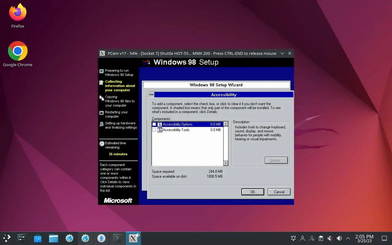This screenshot has width=392, height=245.
Task: Close the PCem window
Action: pyautogui.click(x=290, y=53)
